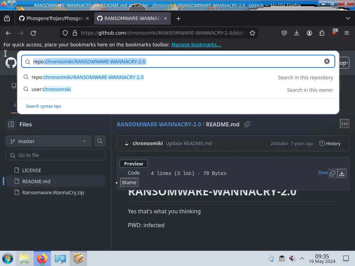
Task: Open clock showing 09:35
Action: [322, 258]
